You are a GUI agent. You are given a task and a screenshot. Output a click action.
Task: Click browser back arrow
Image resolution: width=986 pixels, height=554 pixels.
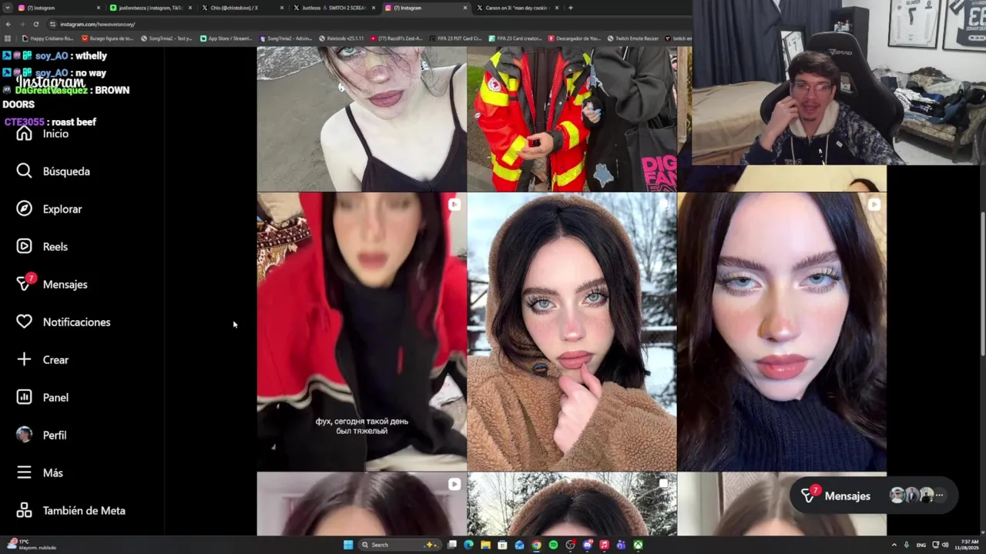pos(8,24)
